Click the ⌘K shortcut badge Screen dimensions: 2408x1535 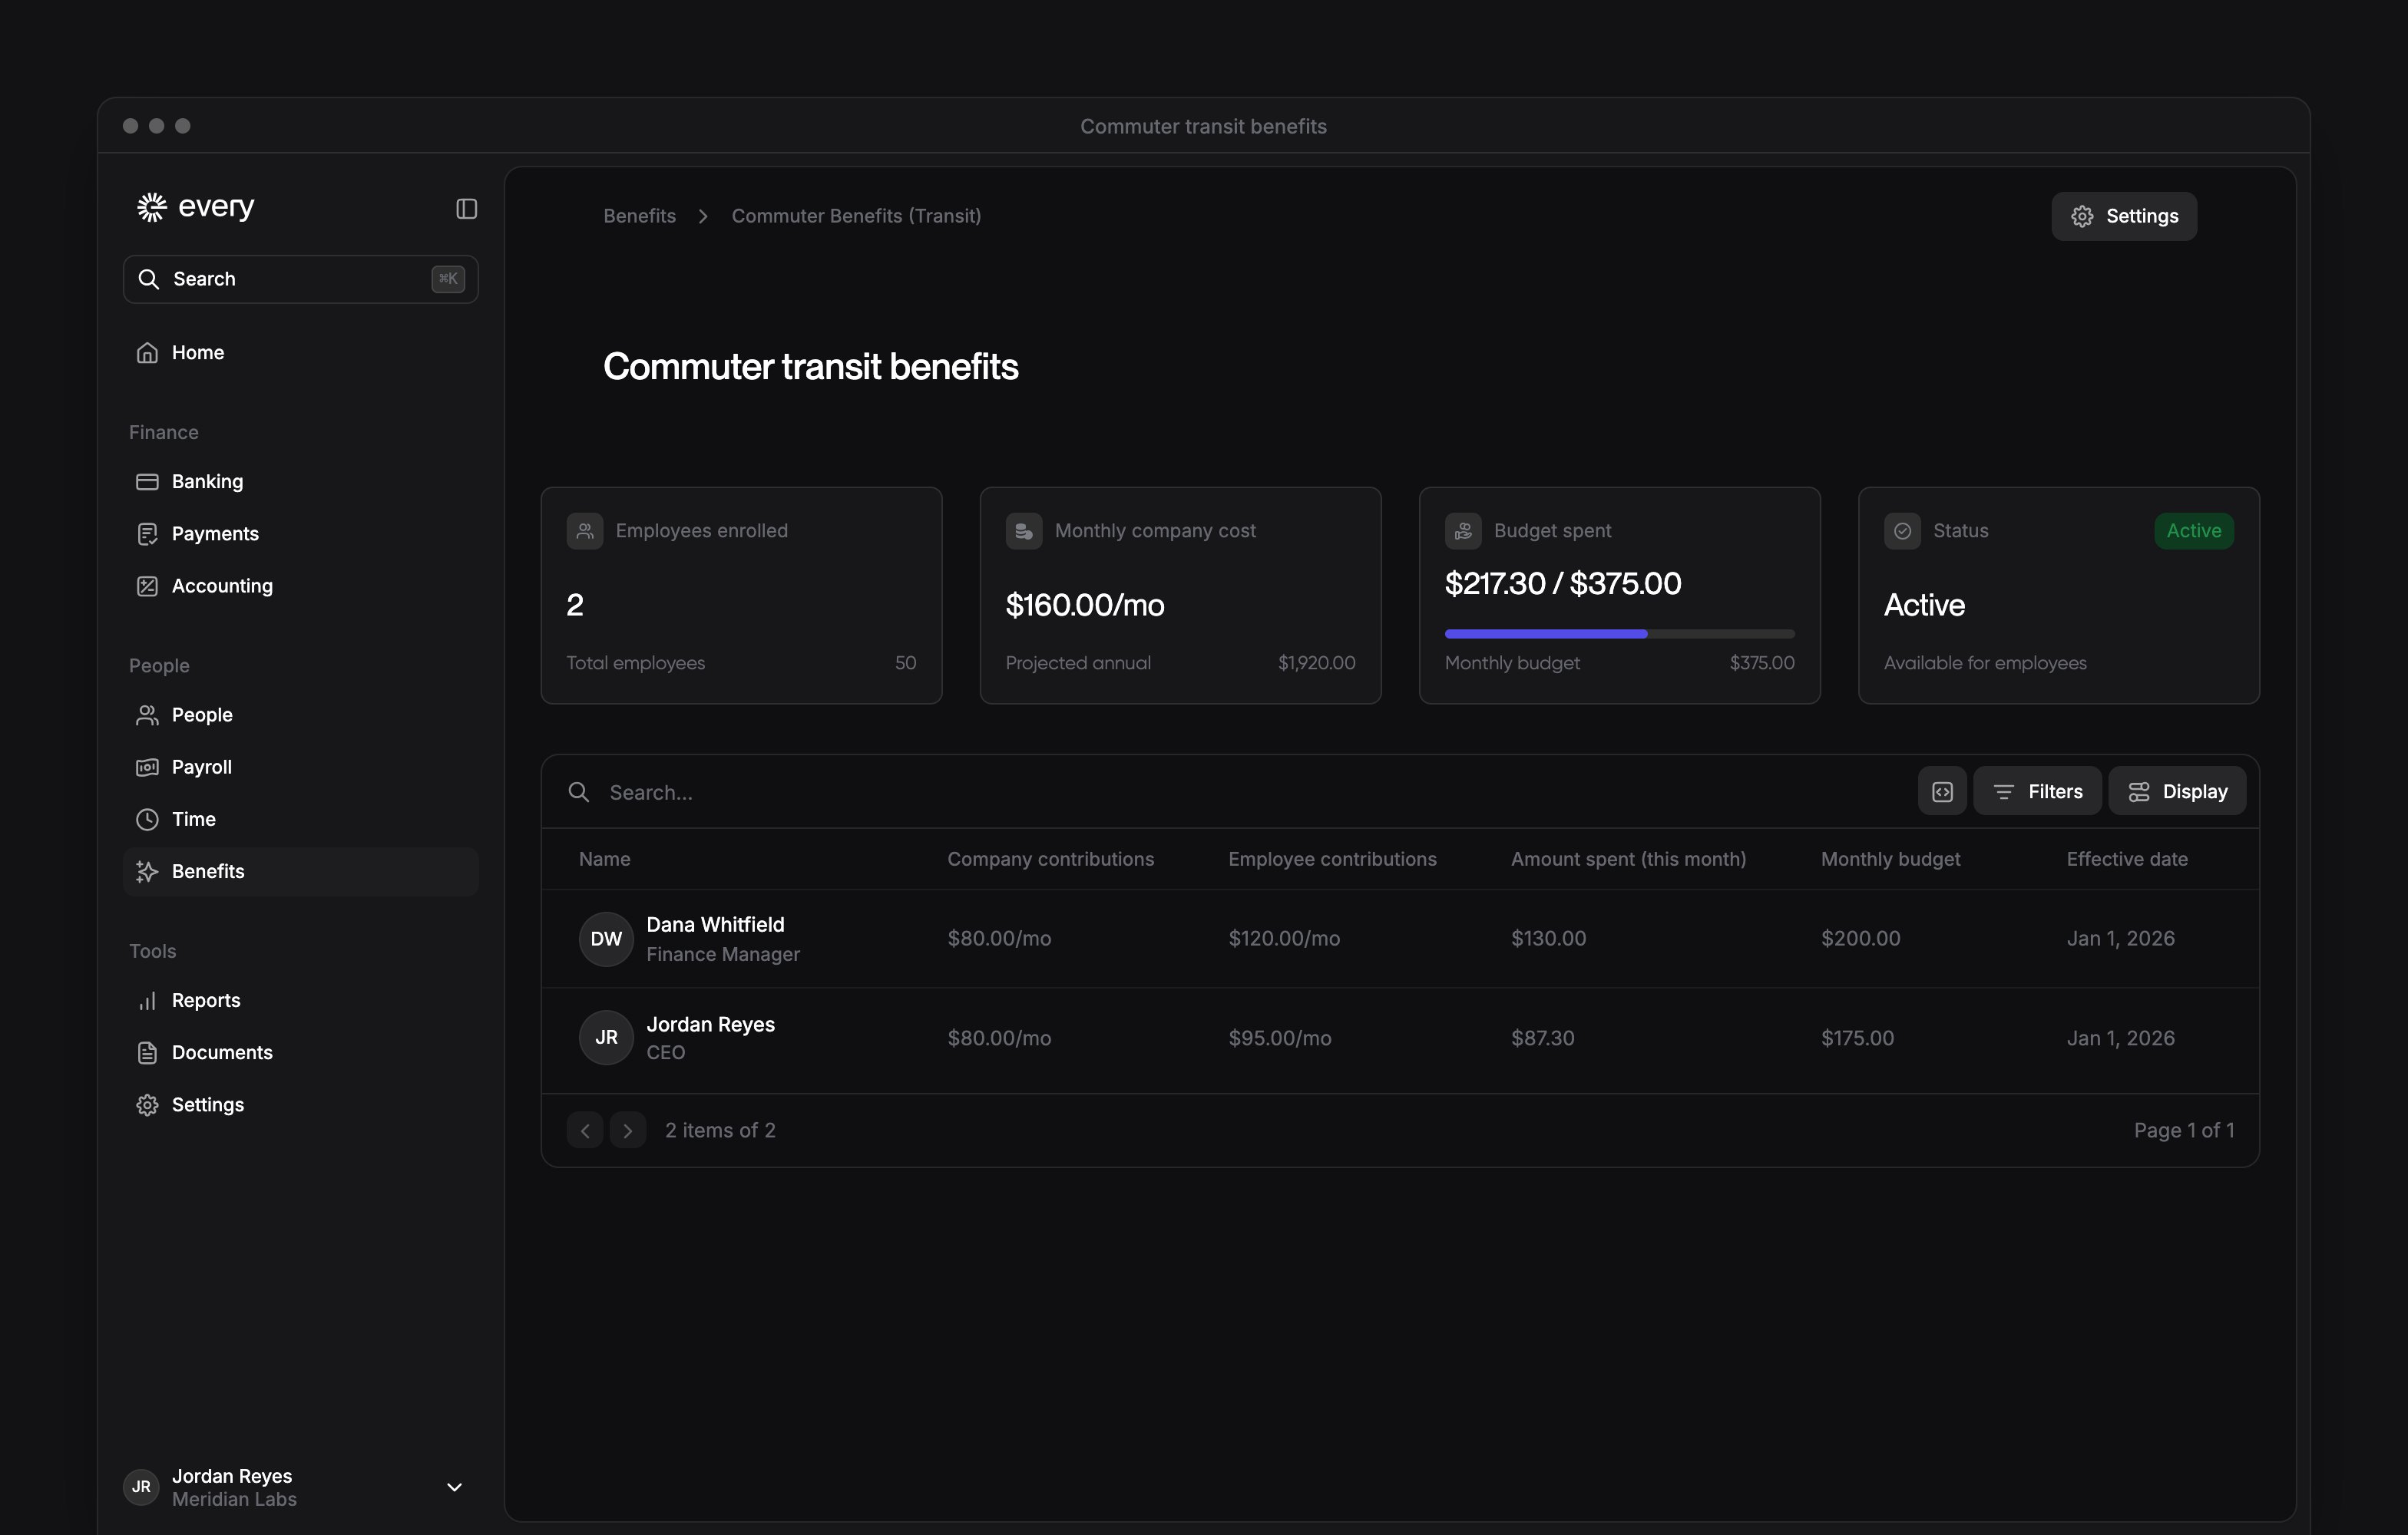pos(448,279)
